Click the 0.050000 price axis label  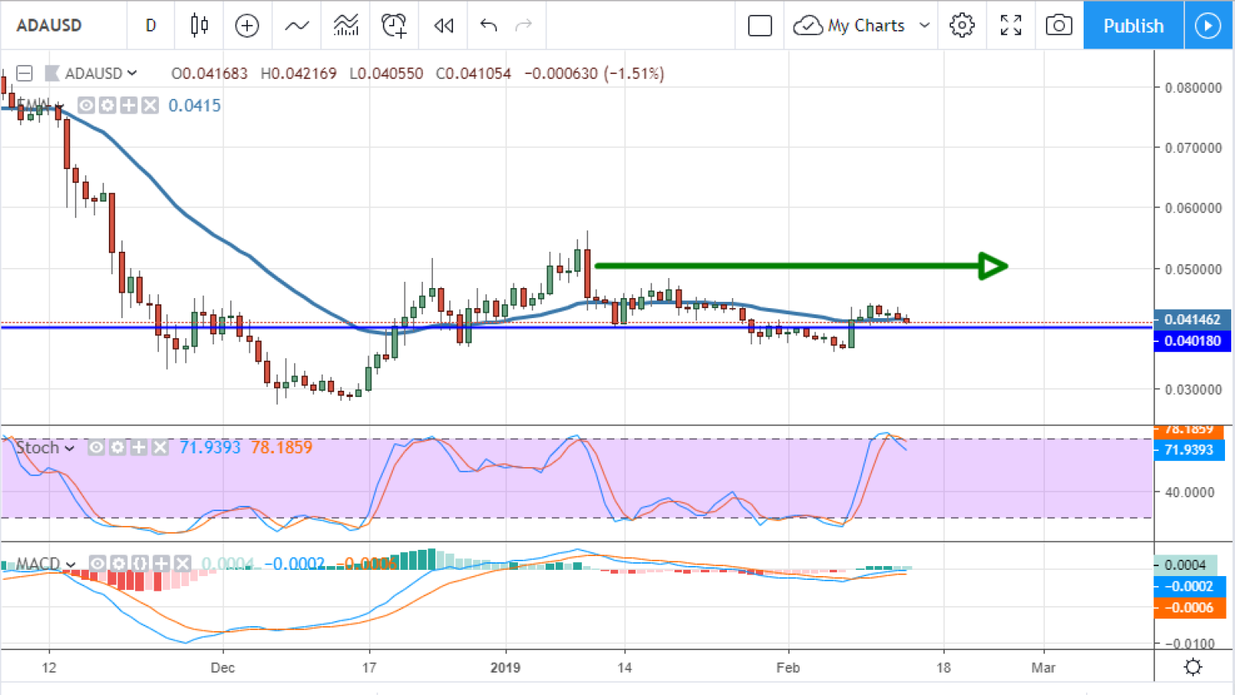point(1193,269)
